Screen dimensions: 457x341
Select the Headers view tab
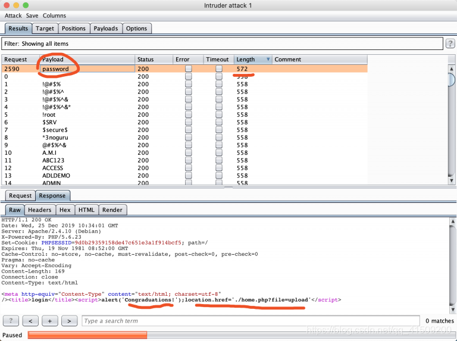click(x=40, y=210)
